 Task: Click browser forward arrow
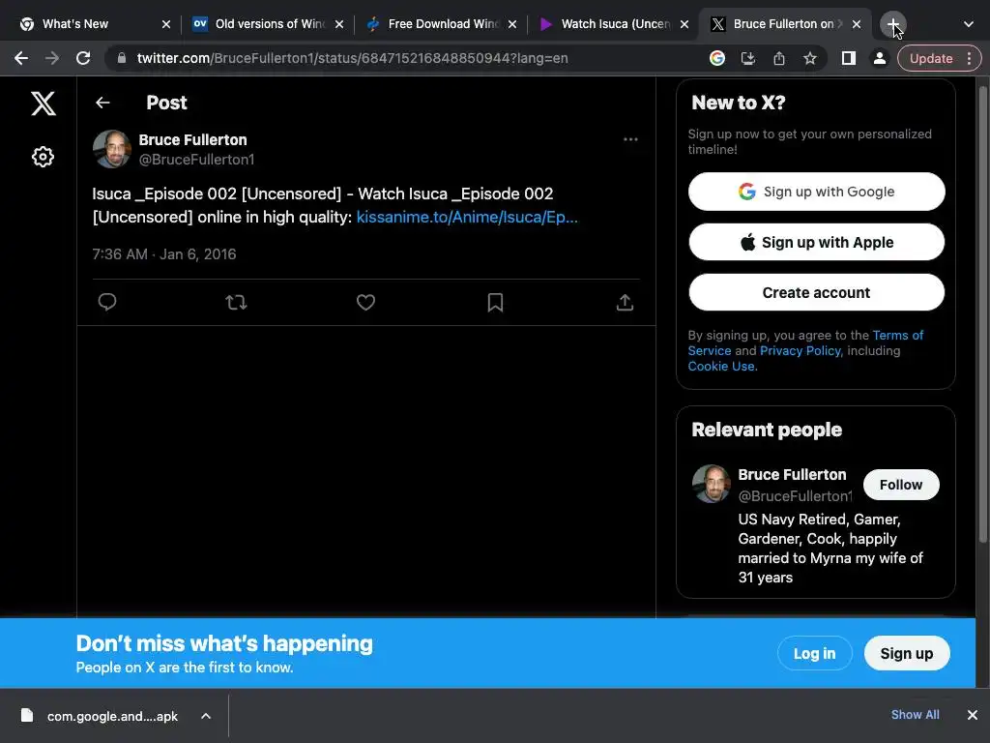click(x=52, y=58)
